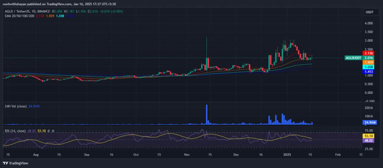Viewport: 383px width, 168px height.
Task: Click the Nov date on time axis
Action: (x=187, y=155)
